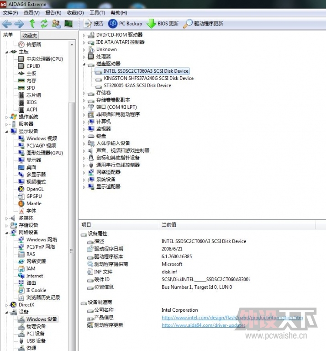326x351 pixels.
Task: Click the 项目 column header
Action: 119,224
